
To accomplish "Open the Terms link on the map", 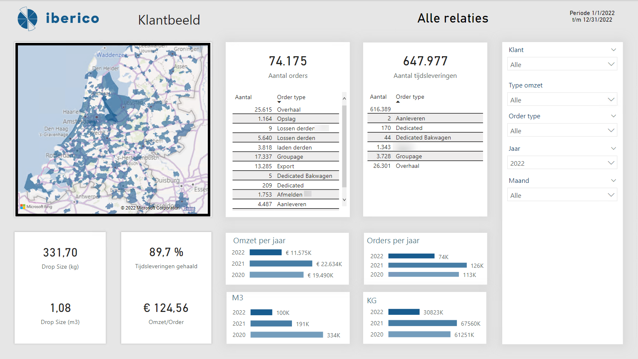I will 189,208.
